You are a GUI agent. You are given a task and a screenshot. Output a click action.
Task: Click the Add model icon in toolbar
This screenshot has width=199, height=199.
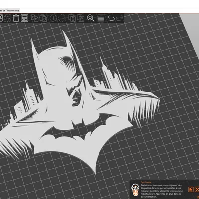point(1,18)
